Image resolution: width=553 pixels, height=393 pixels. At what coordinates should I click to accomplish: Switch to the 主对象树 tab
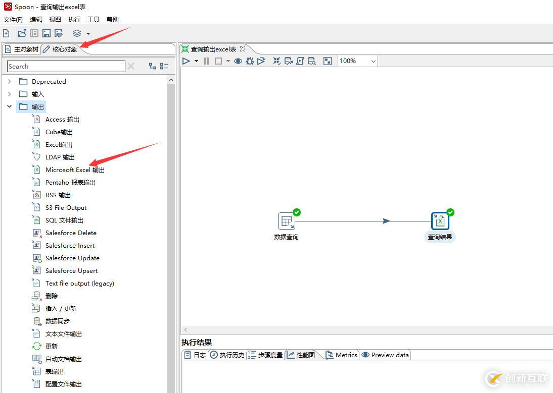[22, 49]
